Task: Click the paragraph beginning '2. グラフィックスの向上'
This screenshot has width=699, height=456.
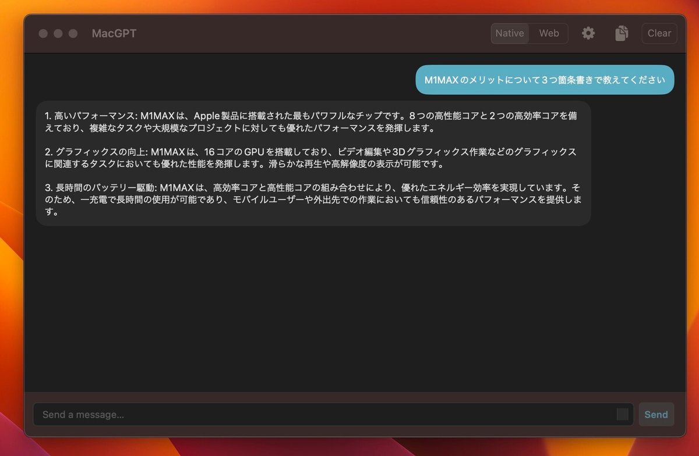Action: click(x=311, y=158)
